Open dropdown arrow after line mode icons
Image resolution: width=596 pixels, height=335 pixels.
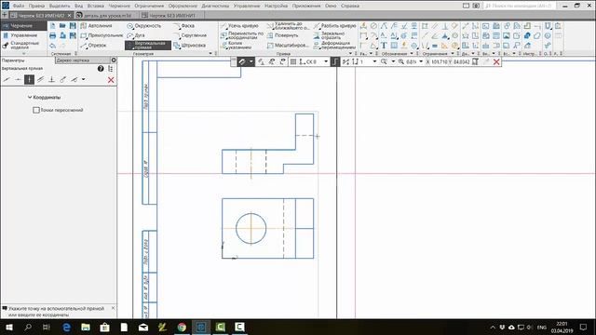[83, 80]
